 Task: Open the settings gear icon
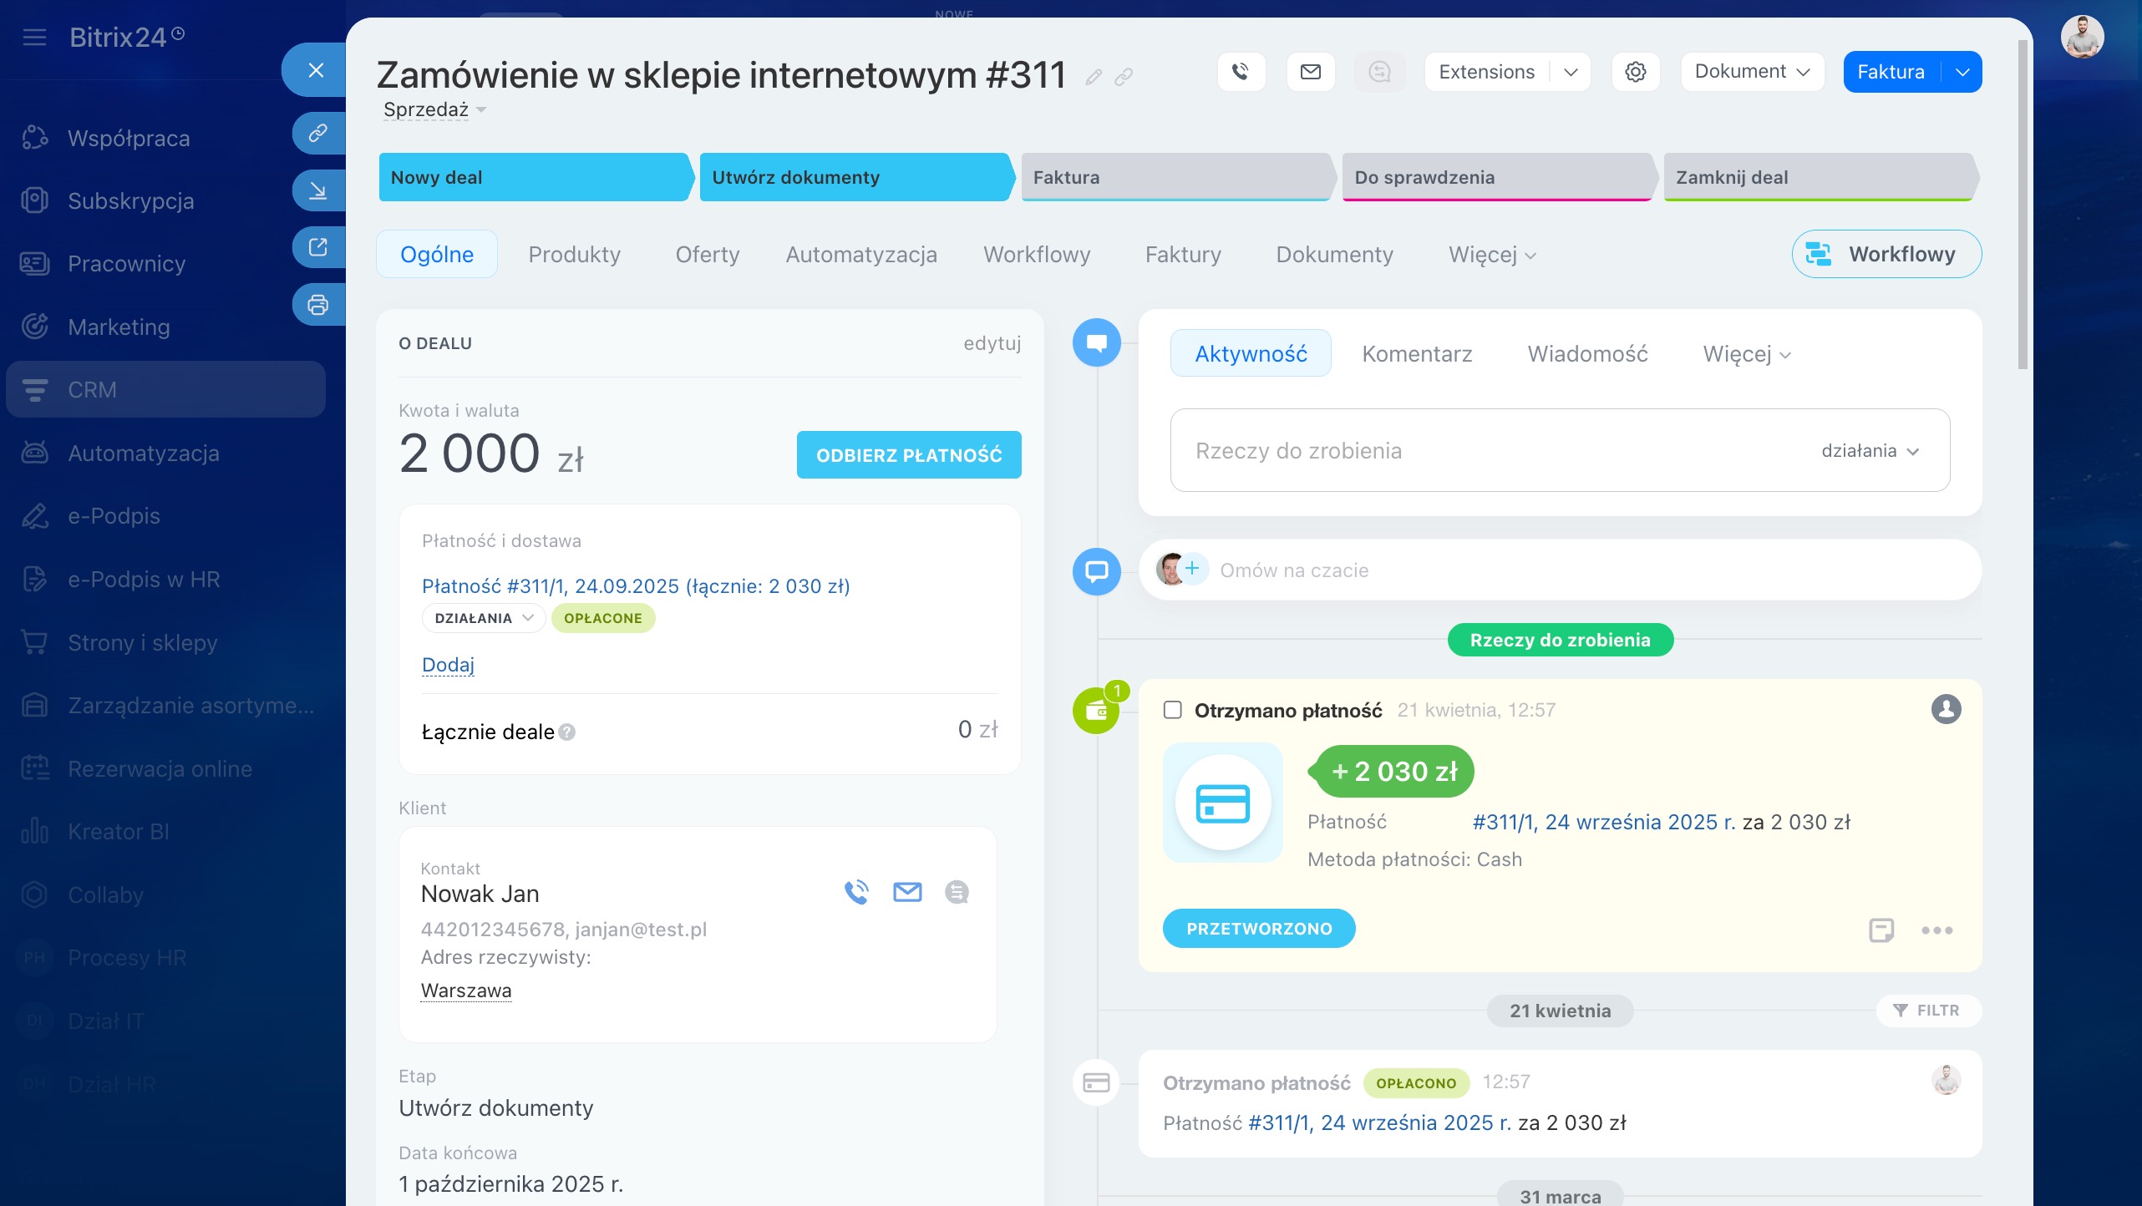[1635, 72]
